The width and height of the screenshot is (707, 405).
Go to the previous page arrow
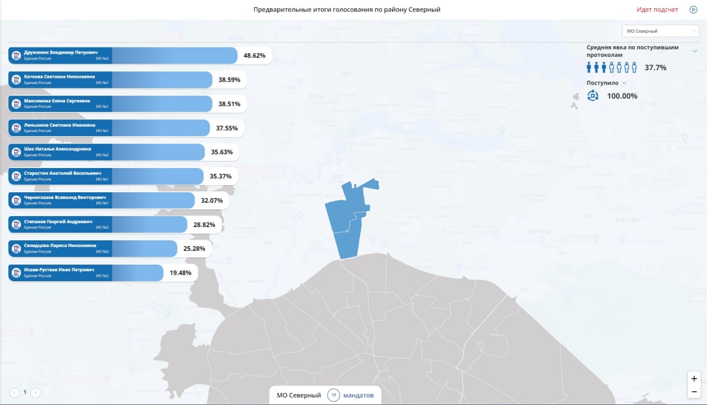tap(14, 393)
